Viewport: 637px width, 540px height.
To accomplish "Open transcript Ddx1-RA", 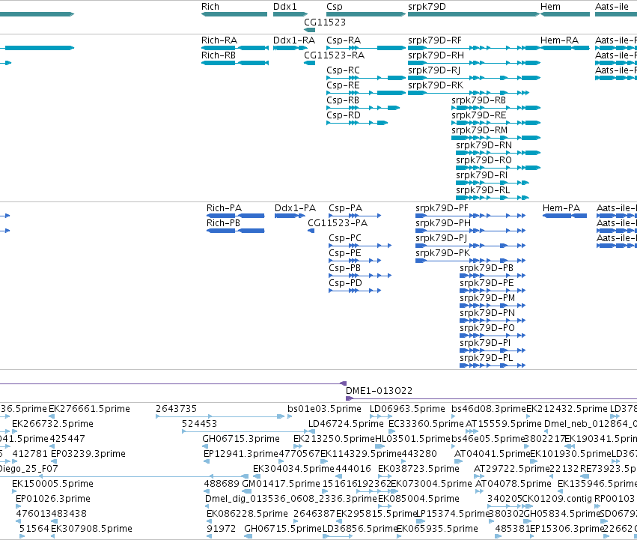I will pyautogui.click(x=294, y=40).
